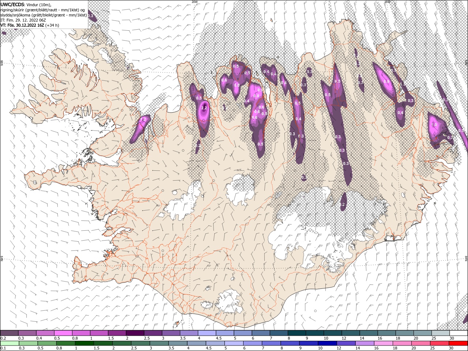This screenshot has width=468, height=351.
Task: Click the 15W longitude label
Action: (387, 2)
